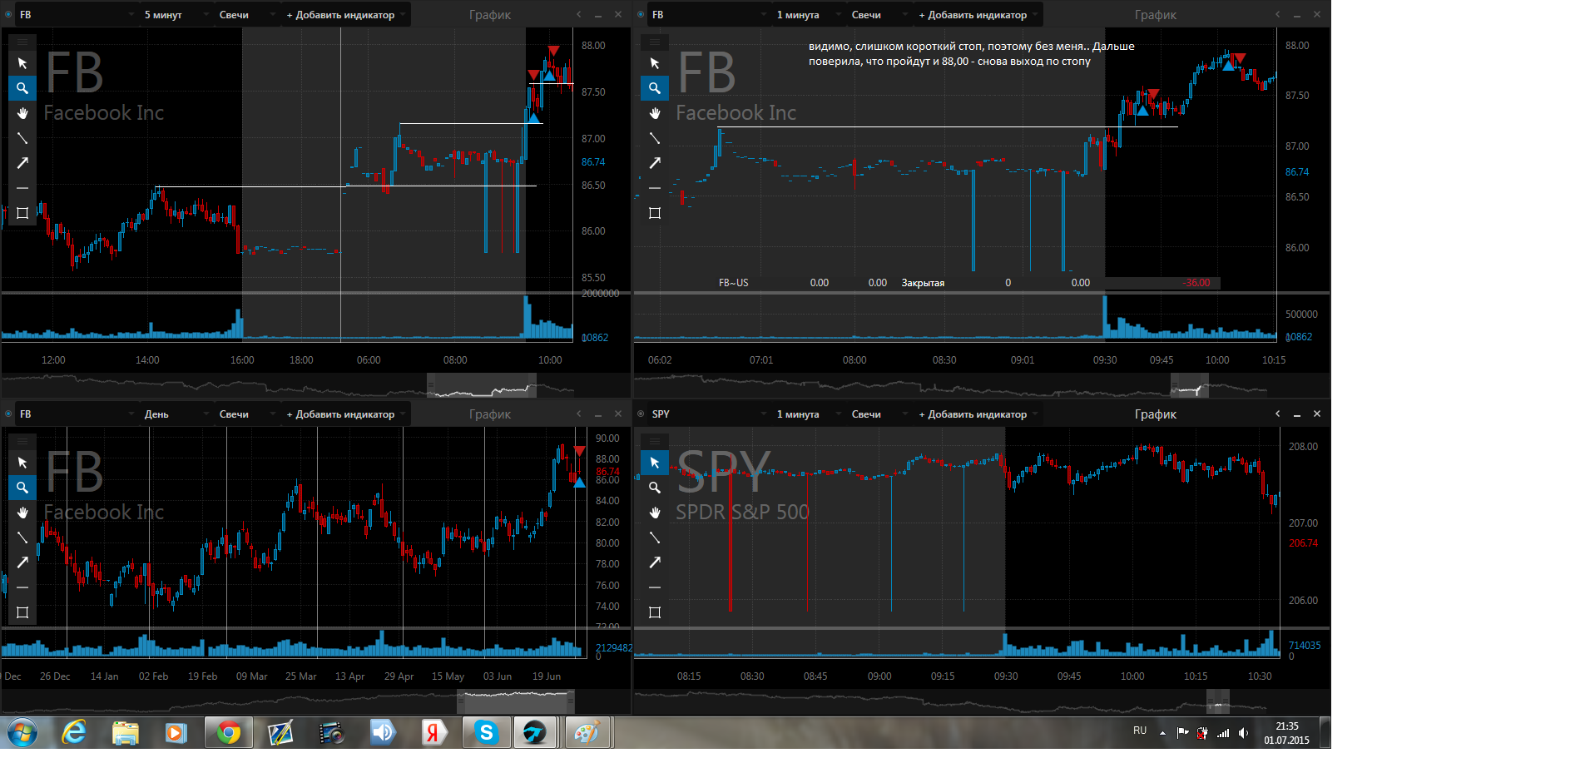The height and width of the screenshot is (758, 1590).
Task: Click the volume icon in the system tray
Action: pos(1243,733)
